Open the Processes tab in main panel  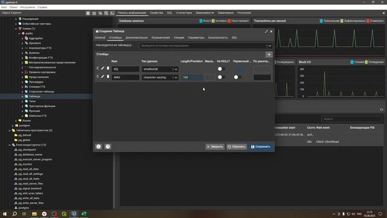point(244,13)
